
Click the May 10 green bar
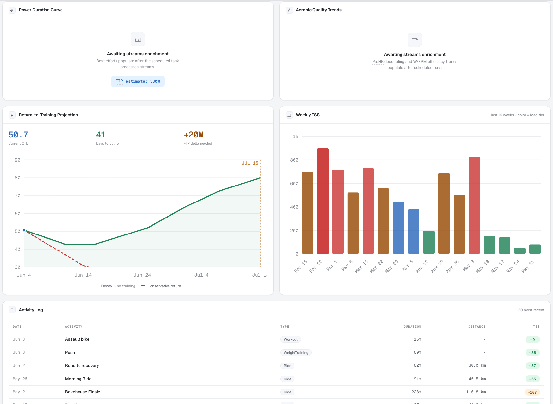pyautogui.click(x=490, y=245)
